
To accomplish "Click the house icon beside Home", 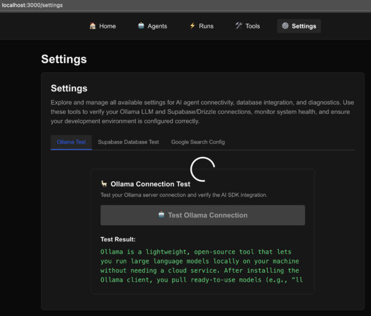I will click(93, 26).
